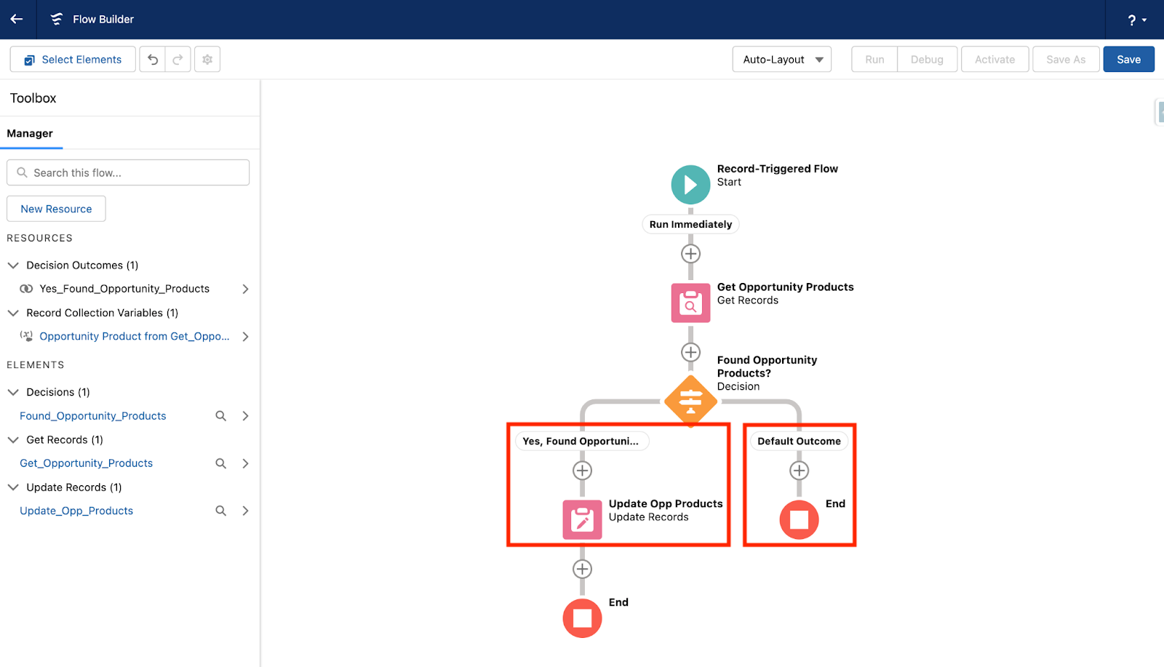
Task: Undo the last flow change
Action: tap(151, 59)
